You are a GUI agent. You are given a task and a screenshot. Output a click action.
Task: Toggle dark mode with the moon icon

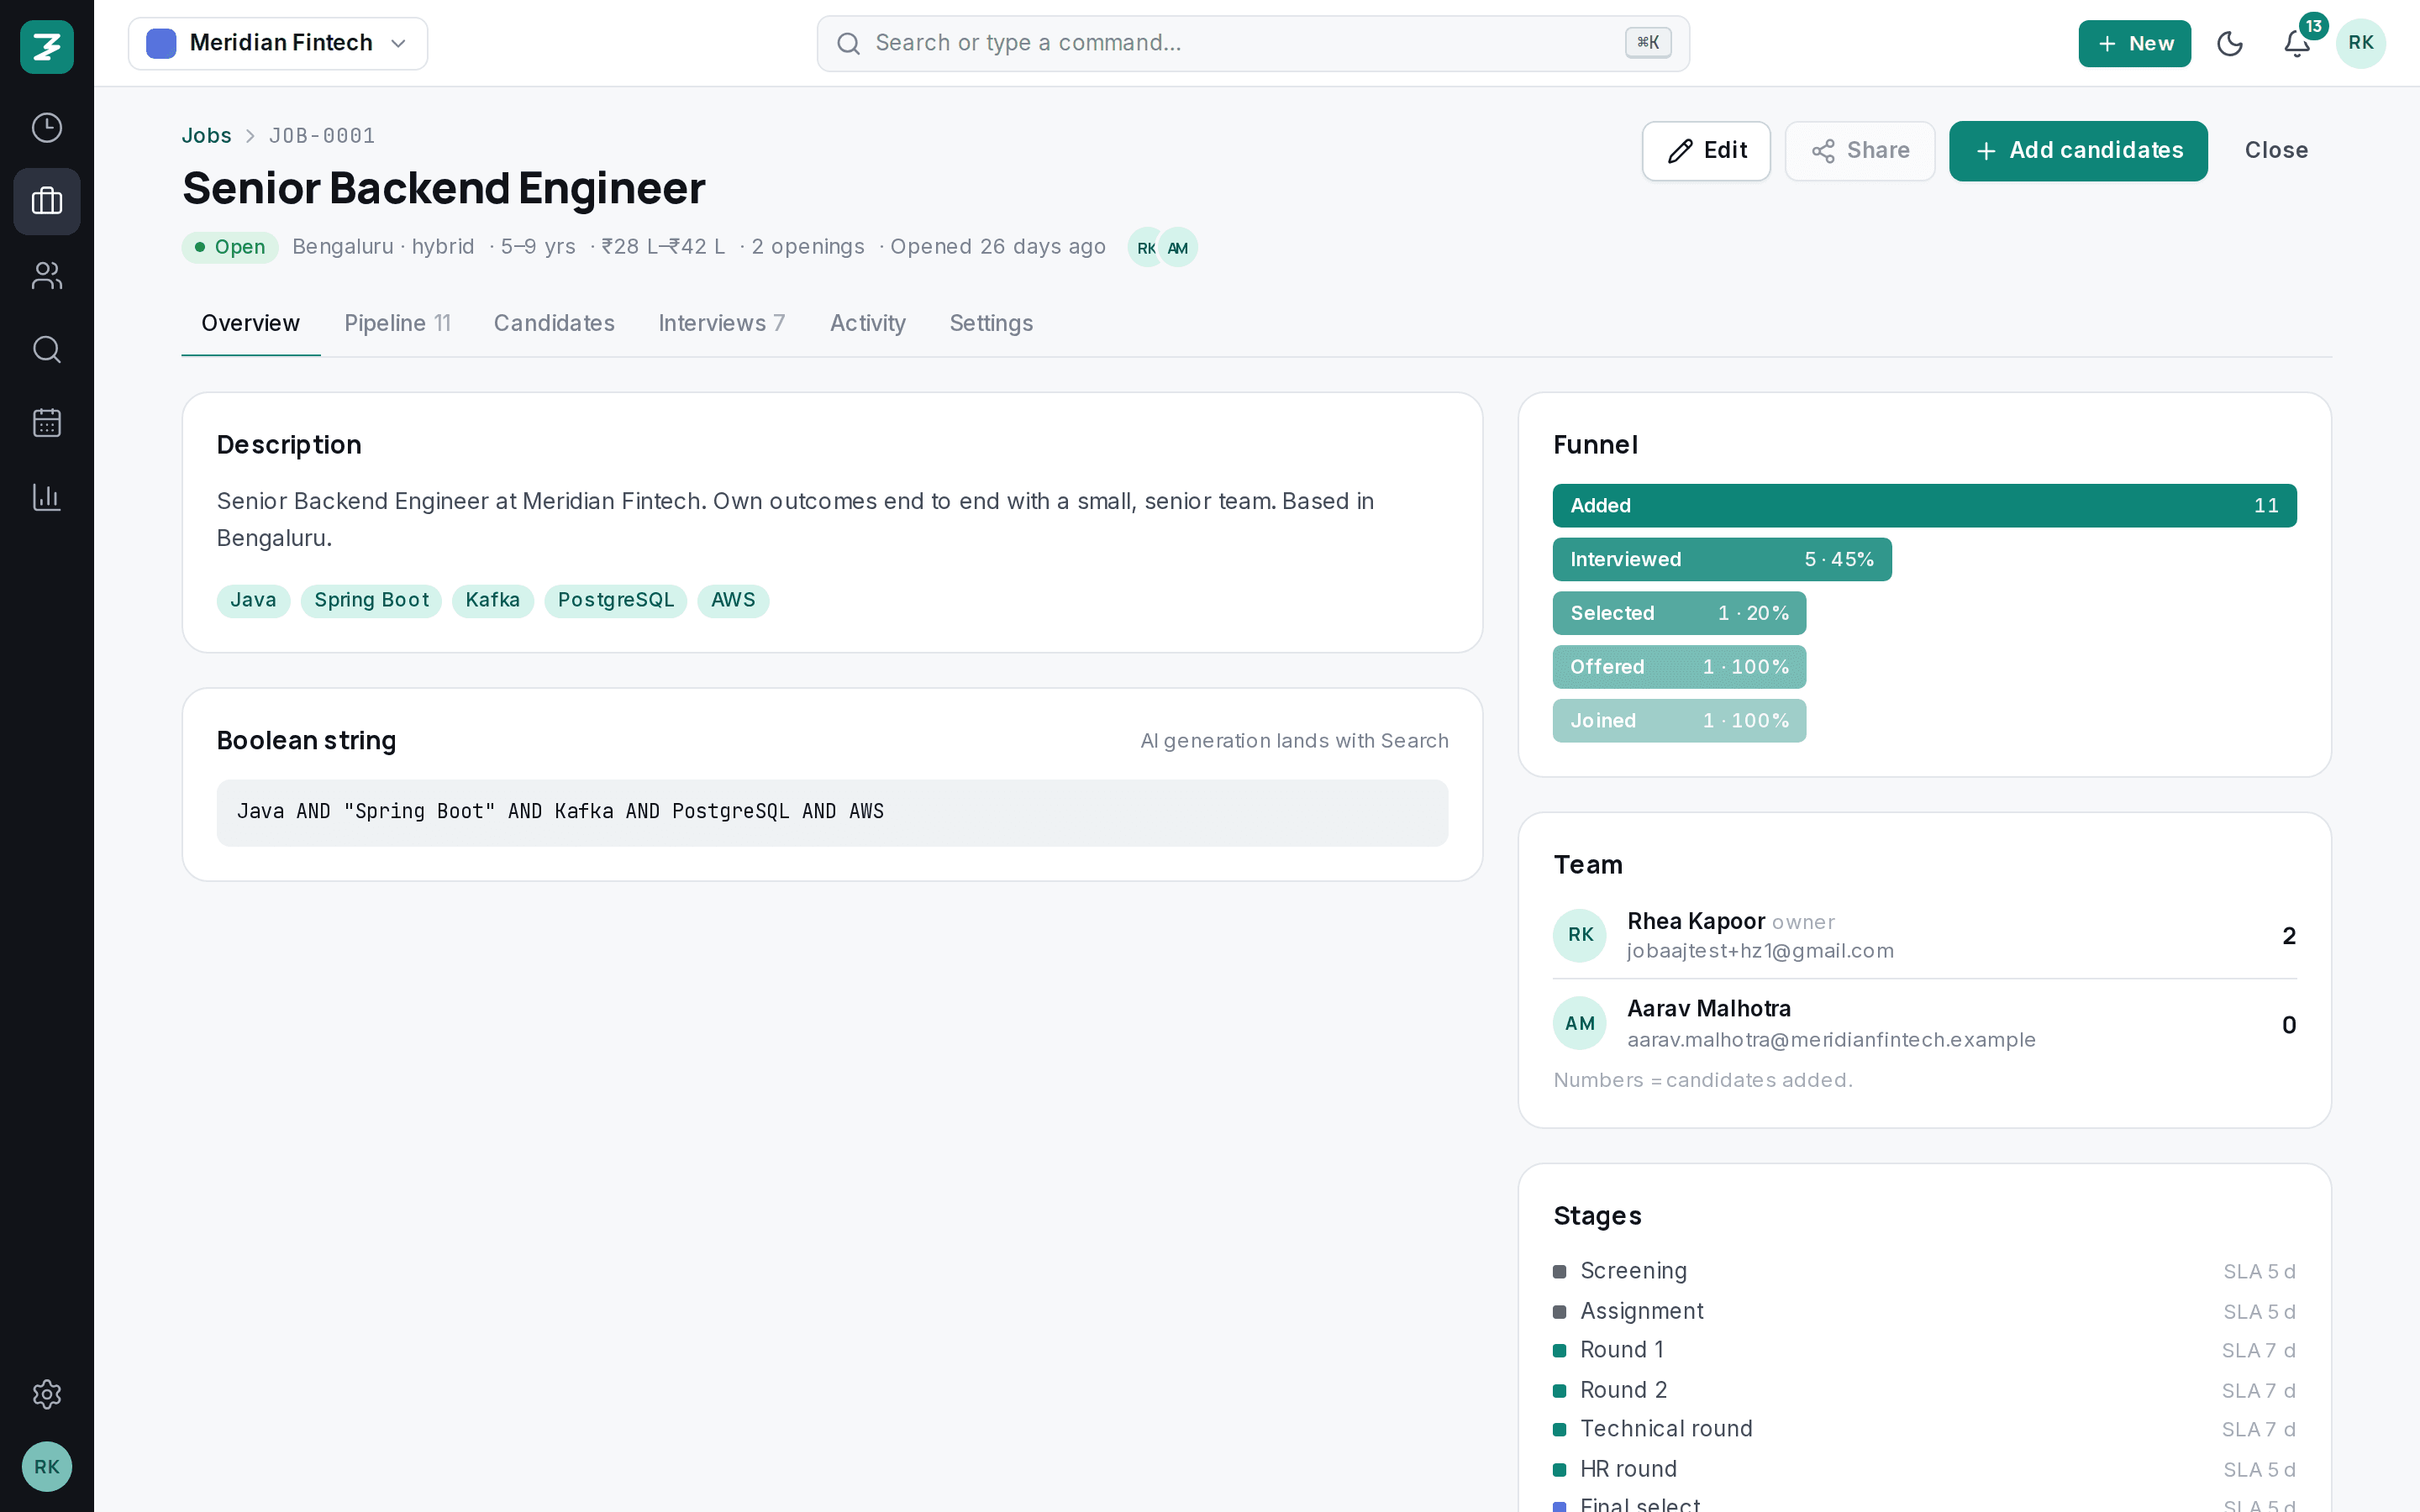click(x=2230, y=43)
